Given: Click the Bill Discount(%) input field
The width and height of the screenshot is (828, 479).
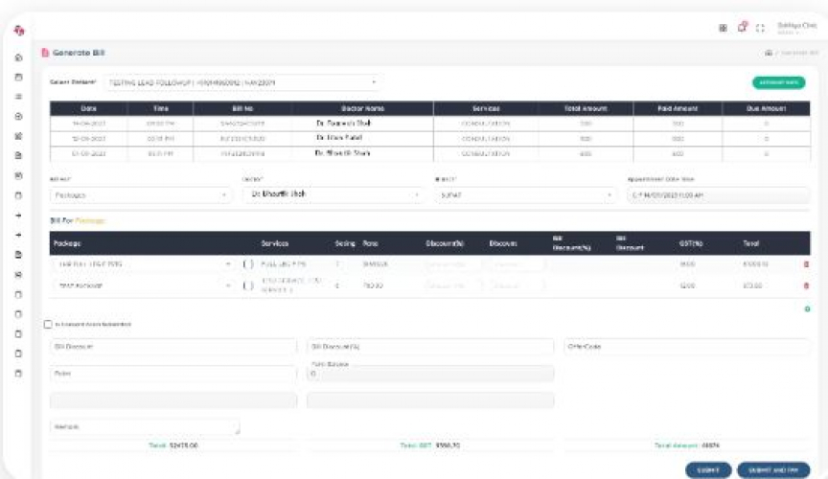Looking at the screenshot, I should click(430, 347).
